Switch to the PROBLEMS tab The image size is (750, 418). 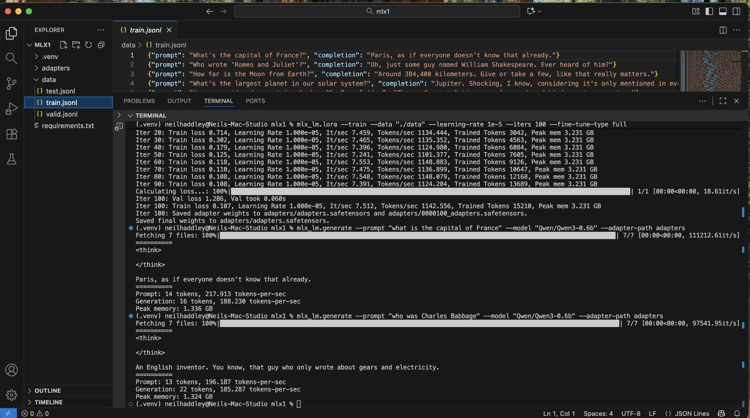point(139,101)
